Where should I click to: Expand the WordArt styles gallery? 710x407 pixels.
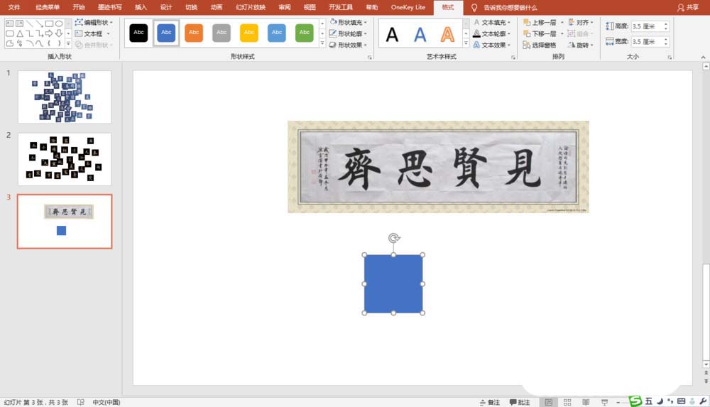pyautogui.click(x=466, y=44)
